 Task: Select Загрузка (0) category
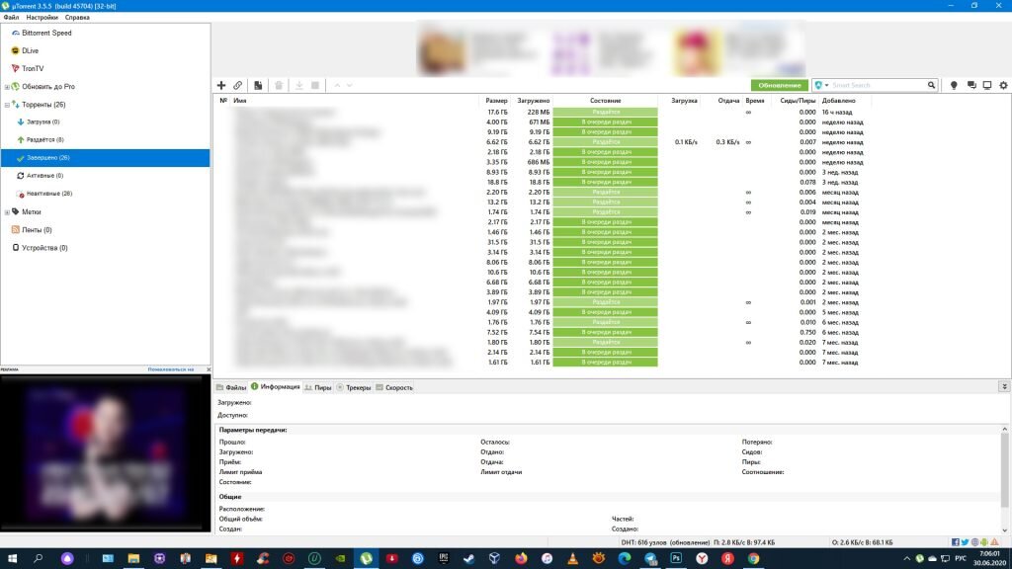pyautogui.click(x=42, y=122)
